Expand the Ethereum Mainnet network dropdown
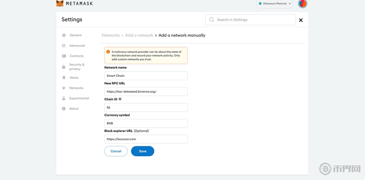Screen dimensions: 365x180 (275, 4)
